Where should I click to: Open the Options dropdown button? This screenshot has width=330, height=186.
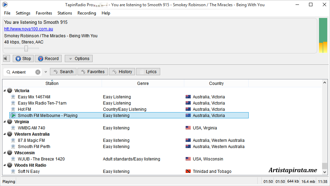coord(79,59)
